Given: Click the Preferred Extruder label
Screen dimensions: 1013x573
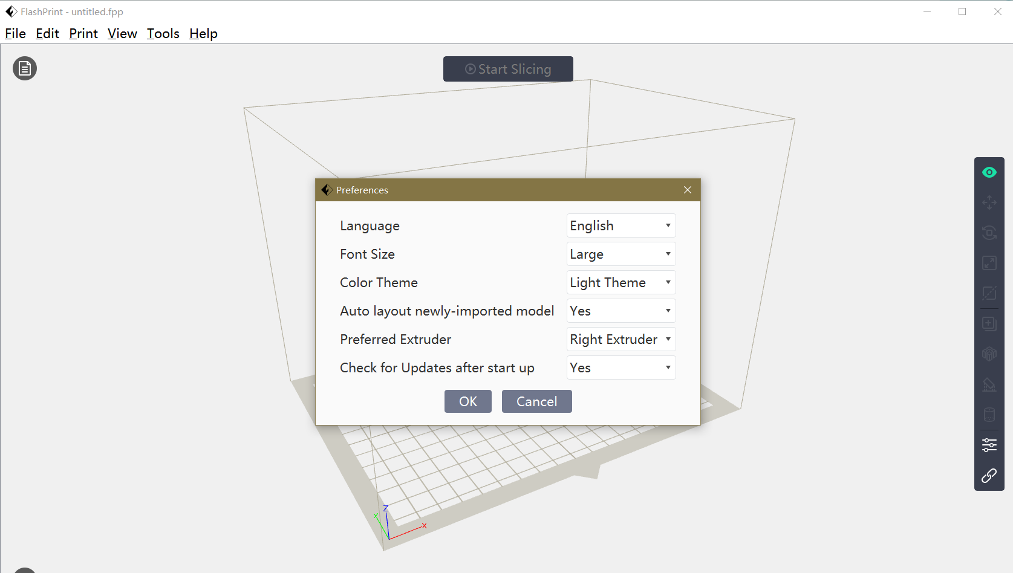Looking at the screenshot, I should [x=396, y=339].
